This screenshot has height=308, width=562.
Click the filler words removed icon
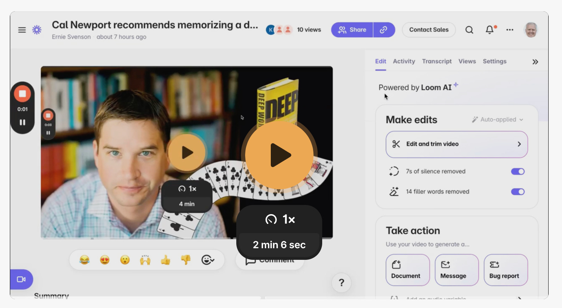click(x=394, y=191)
